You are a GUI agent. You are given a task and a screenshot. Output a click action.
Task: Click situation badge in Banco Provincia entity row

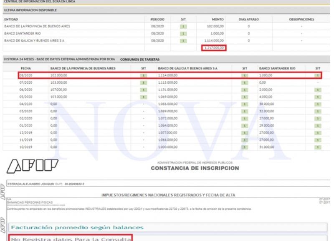click(x=183, y=27)
